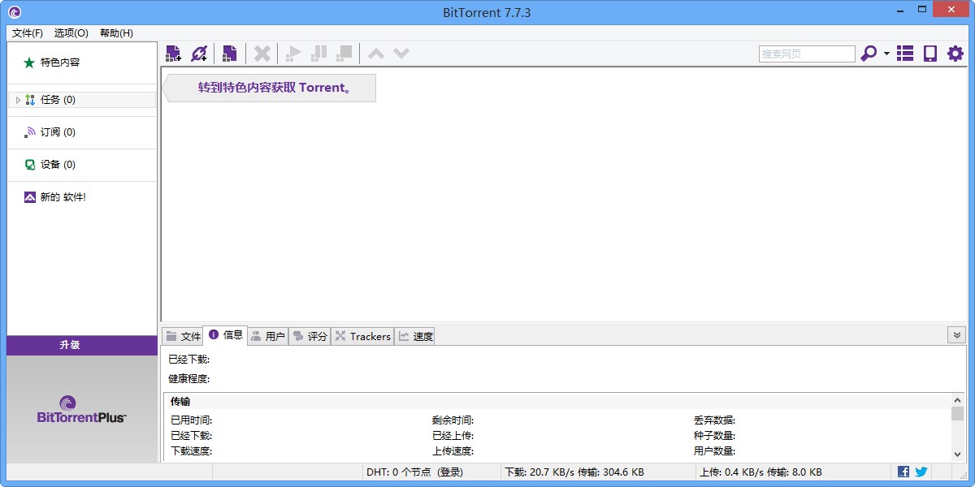This screenshot has width=975, height=487.
Task: Click the remote device icon on the toolbar
Action: click(x=929, y=53)
